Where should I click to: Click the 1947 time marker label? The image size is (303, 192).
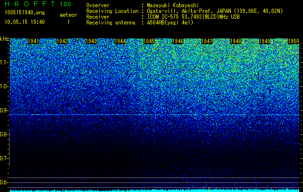pyautogui.click(x=207, y=41)
